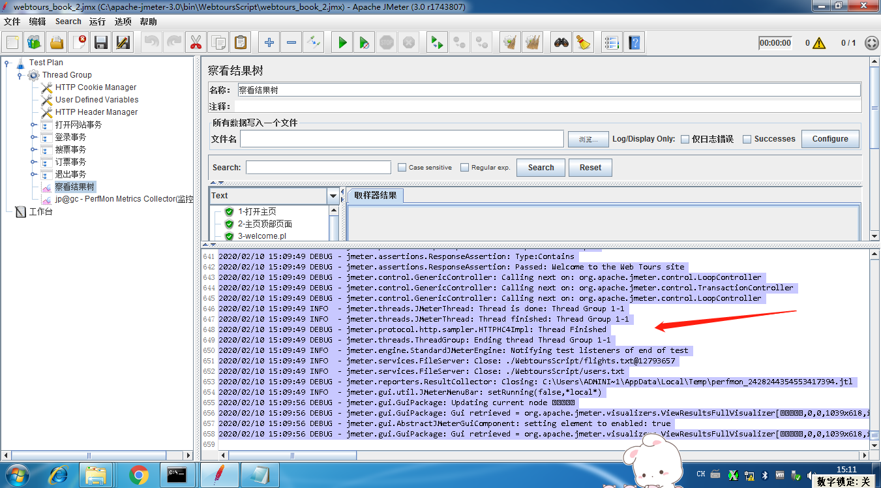Screen dimensions: 881x488
Task: Click the 名称 field containing 察看结果树
Action: tap(548, 90)
